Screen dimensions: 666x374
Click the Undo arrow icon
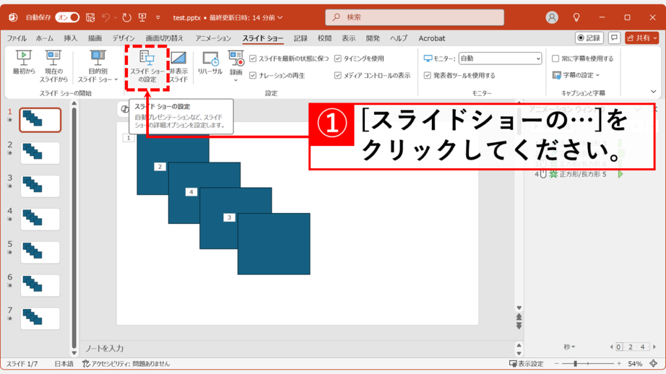(x=106, y=18)
